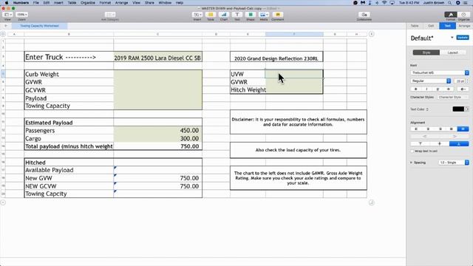Viewport: 473px width, 266px height.
Task: Expand the Spacing disclosure triangle
Action: [x=411, y=163]
